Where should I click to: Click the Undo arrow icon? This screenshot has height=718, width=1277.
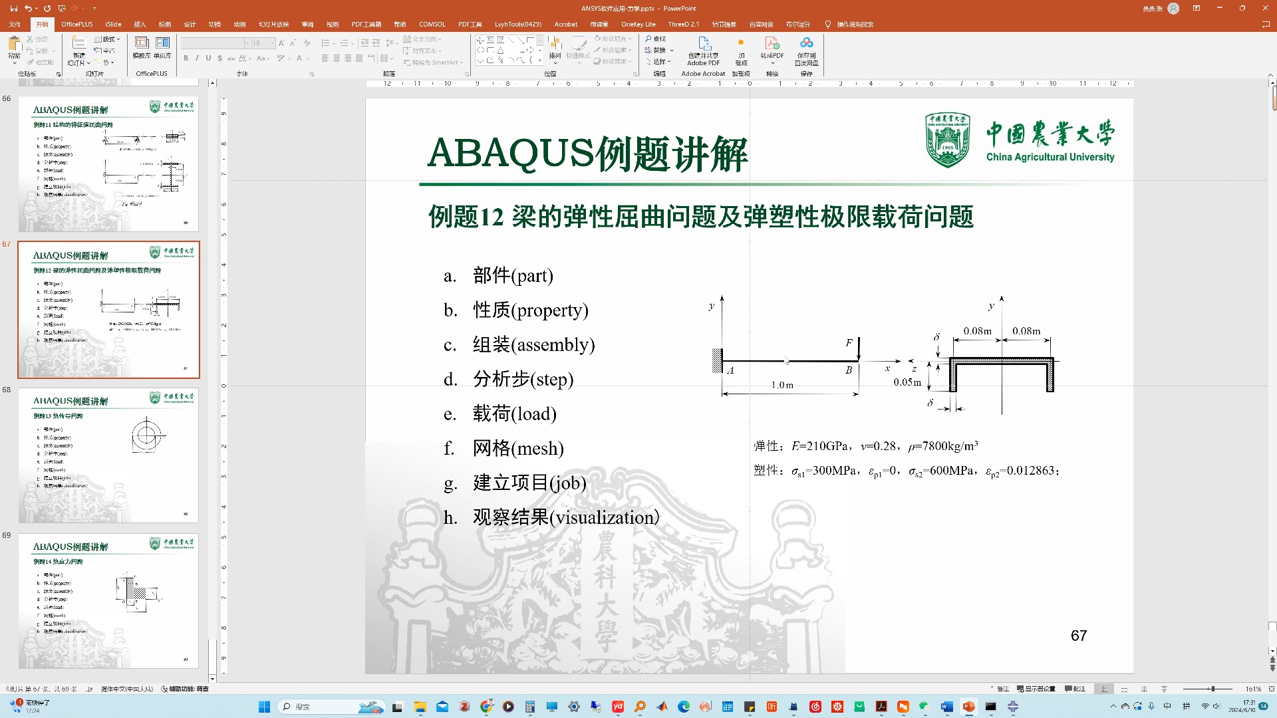click(x=29, y=8)
